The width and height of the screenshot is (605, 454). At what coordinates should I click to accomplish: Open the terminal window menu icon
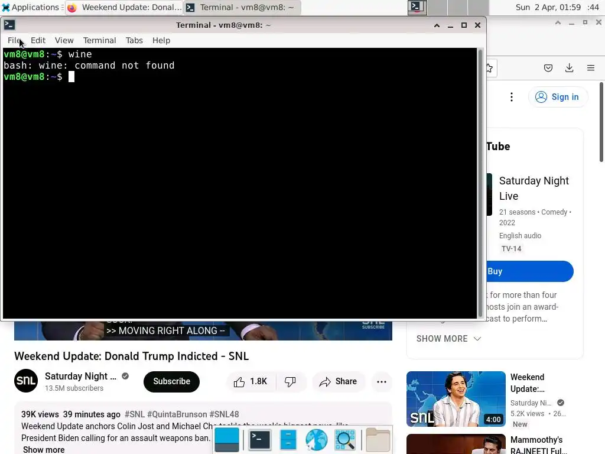[x=9, y=25]
